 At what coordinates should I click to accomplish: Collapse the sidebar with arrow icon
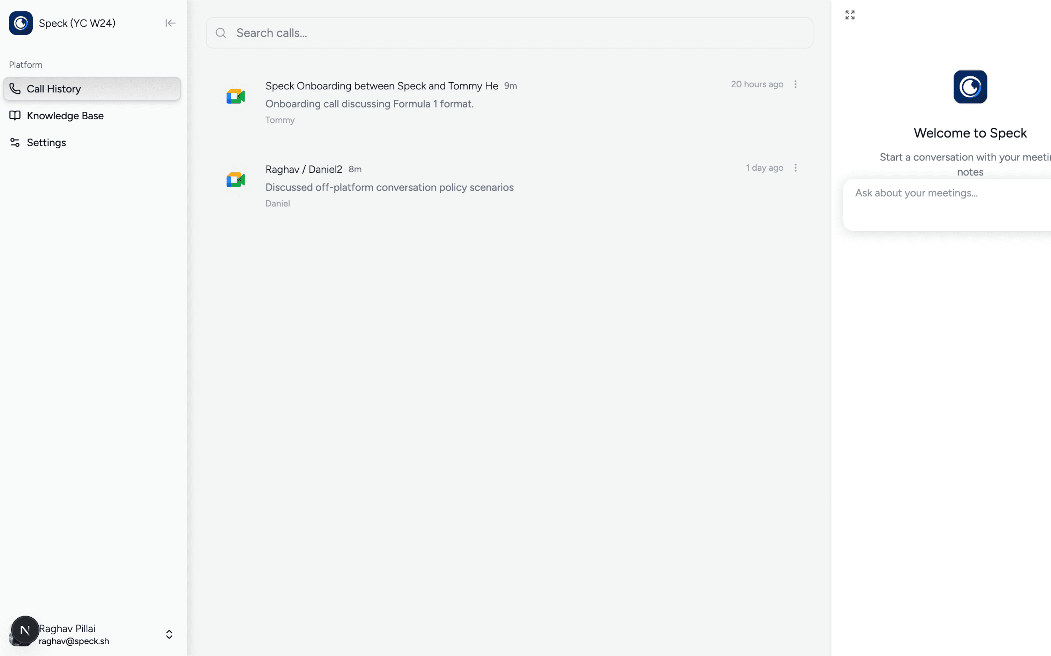(170, 23)
